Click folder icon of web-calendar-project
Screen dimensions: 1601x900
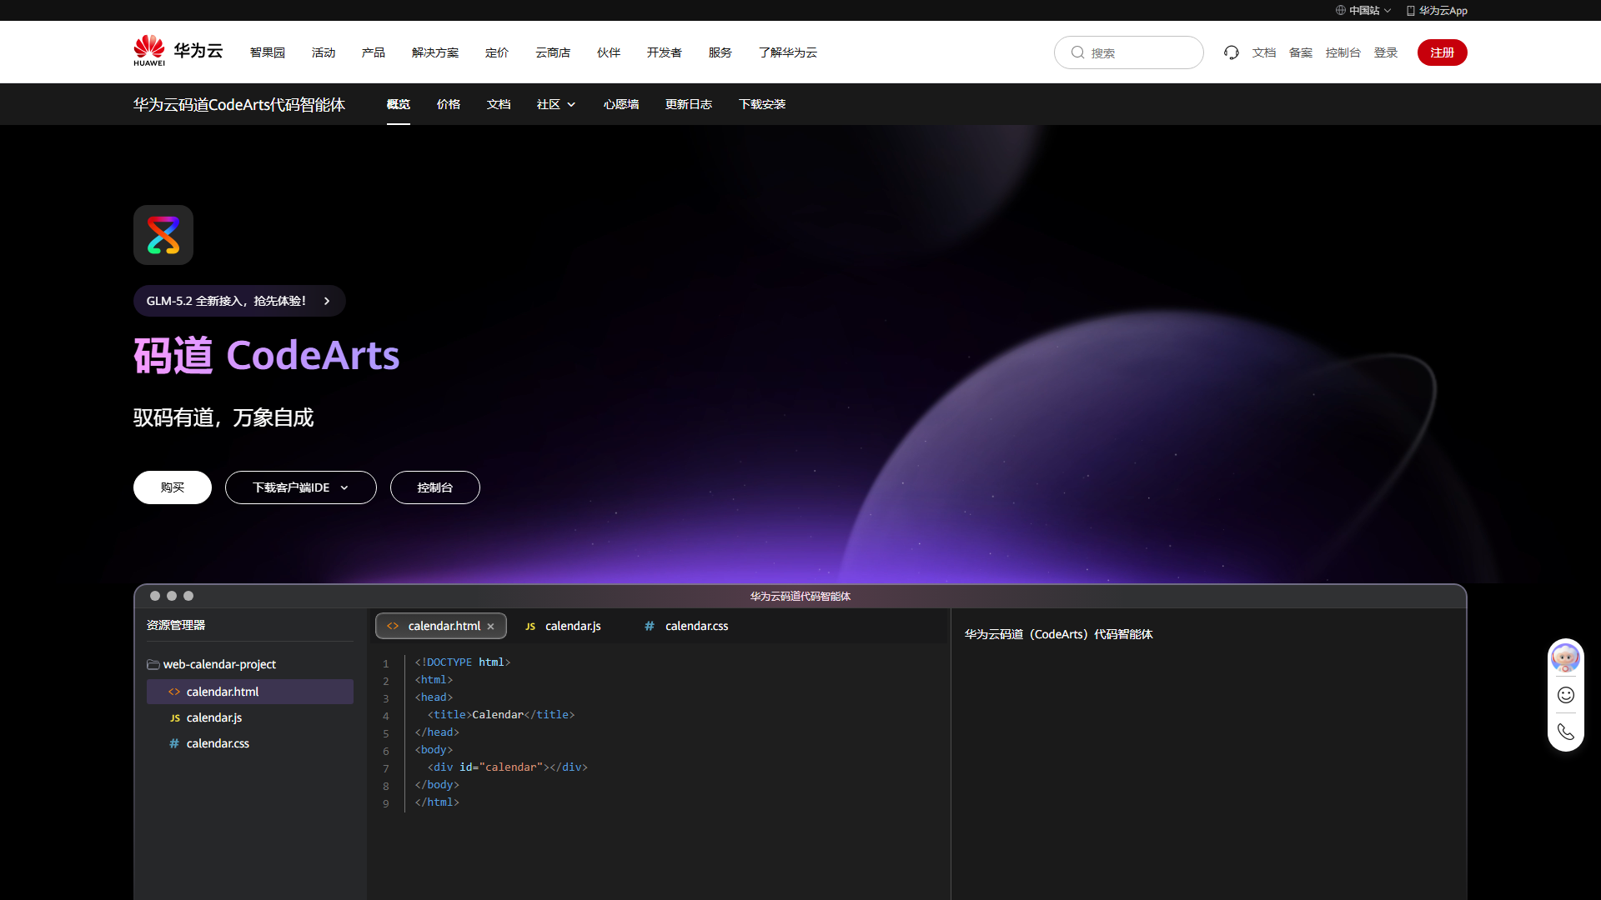point(153,664)
